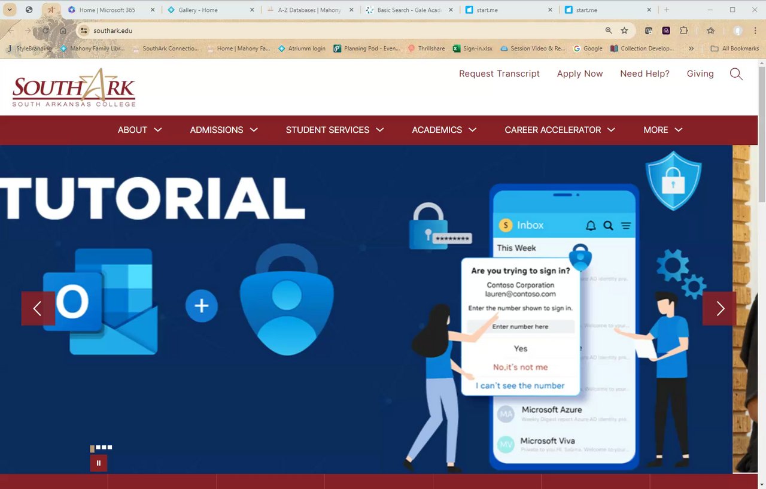Expand the ABOUT menu
Viewport: 766px width, 489px height.
[x=139, y=130]
